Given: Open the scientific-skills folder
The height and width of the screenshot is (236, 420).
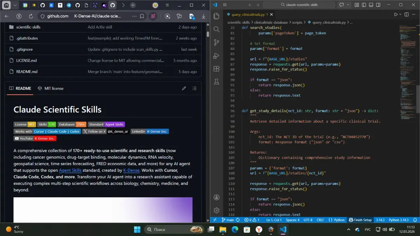Looking at the screenshot, I should click(28, 27).
